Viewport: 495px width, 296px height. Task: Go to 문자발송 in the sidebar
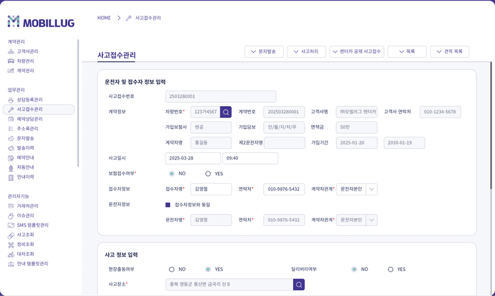[x=25, y=138]
